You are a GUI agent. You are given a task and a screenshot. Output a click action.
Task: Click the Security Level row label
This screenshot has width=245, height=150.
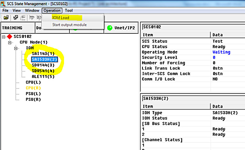pos(160,57)
